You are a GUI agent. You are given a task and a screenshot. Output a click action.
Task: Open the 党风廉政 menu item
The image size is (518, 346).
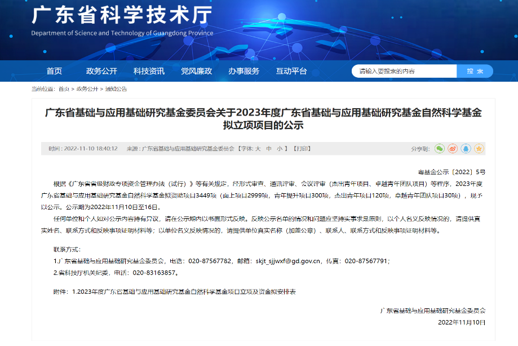196,71
